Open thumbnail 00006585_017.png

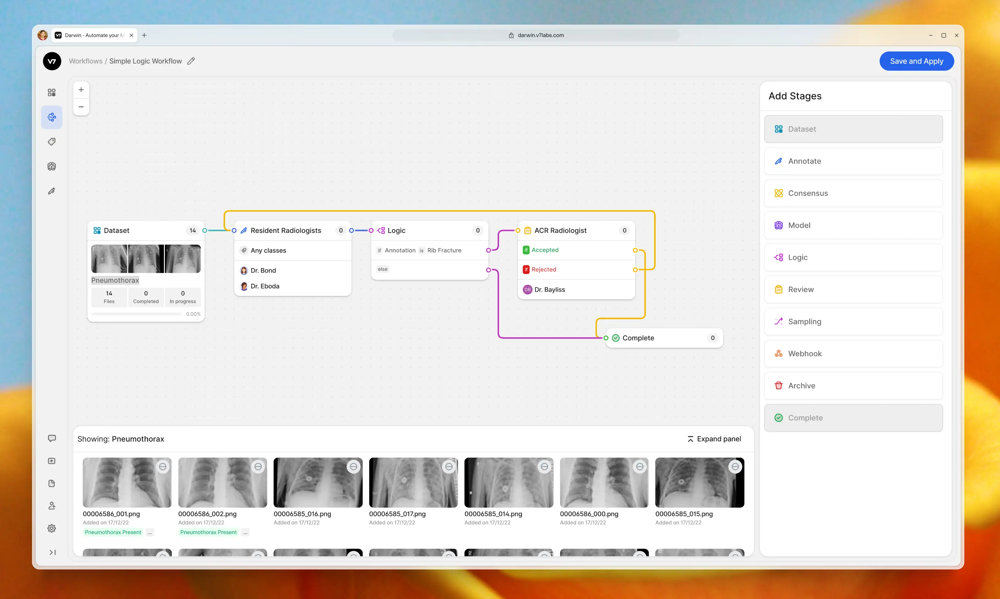(x=413, y=482)
